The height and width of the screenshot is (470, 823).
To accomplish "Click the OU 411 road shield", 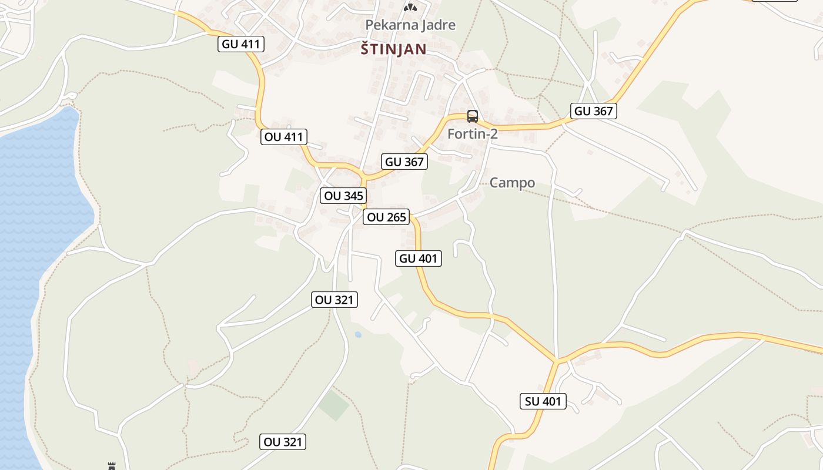I will coord(284,137).
